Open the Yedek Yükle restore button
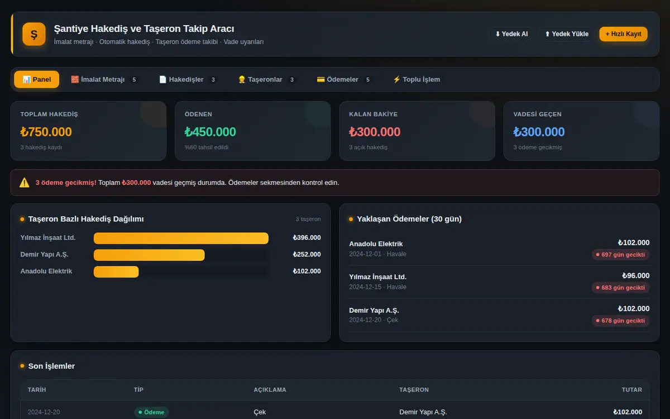The height and width of the screenshot is (419, 670). (567, 34)
